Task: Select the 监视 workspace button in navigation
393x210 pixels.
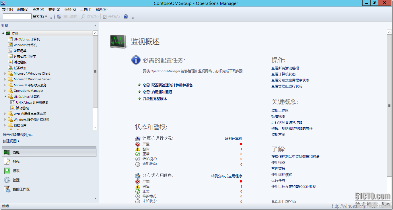Action: point(49,153)
